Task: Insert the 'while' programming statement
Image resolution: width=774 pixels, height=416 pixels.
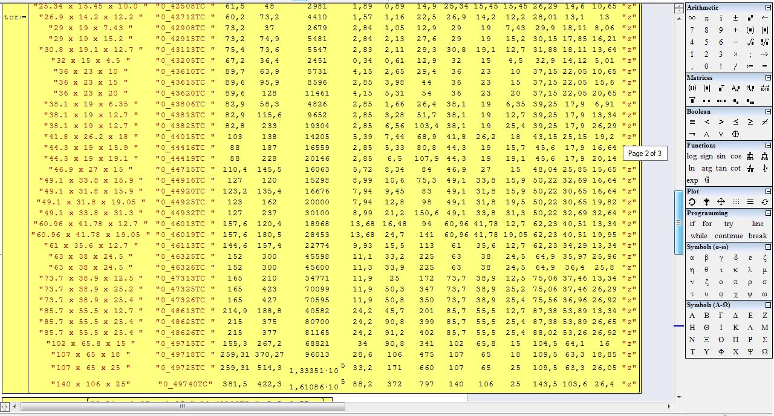Action: tap(698, 236)
